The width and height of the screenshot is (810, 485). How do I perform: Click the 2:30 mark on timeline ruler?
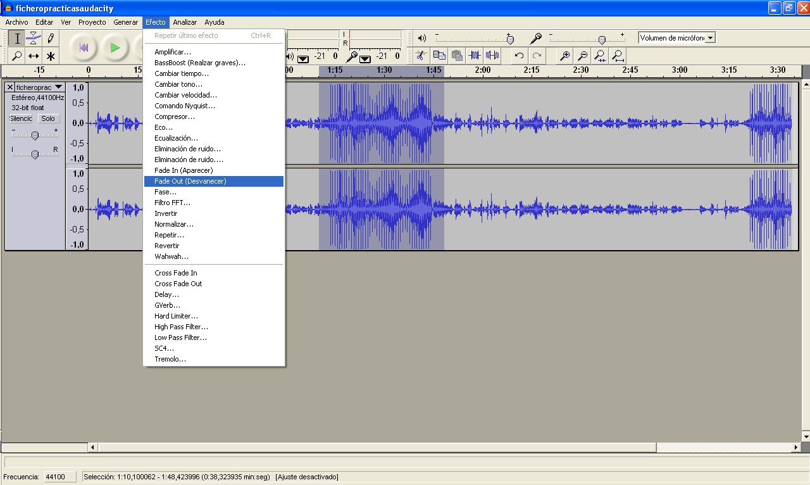(580, 70)
